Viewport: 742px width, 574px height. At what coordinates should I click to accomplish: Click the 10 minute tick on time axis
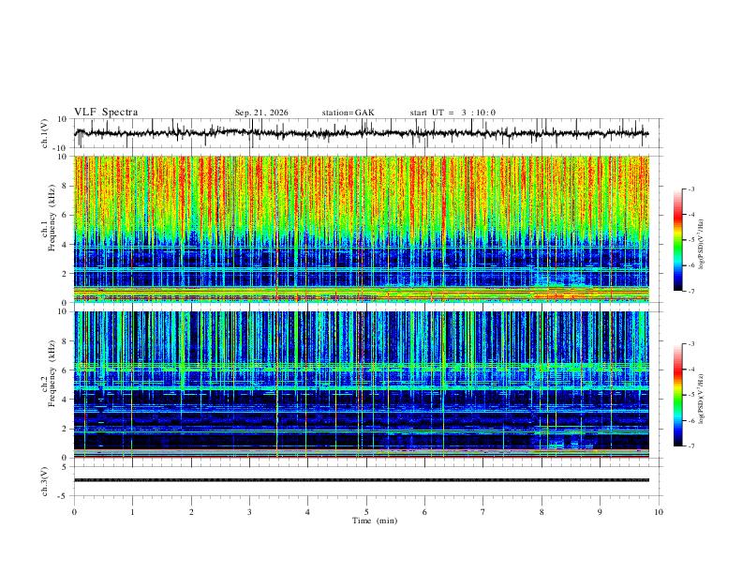click(x=659, y=512)
